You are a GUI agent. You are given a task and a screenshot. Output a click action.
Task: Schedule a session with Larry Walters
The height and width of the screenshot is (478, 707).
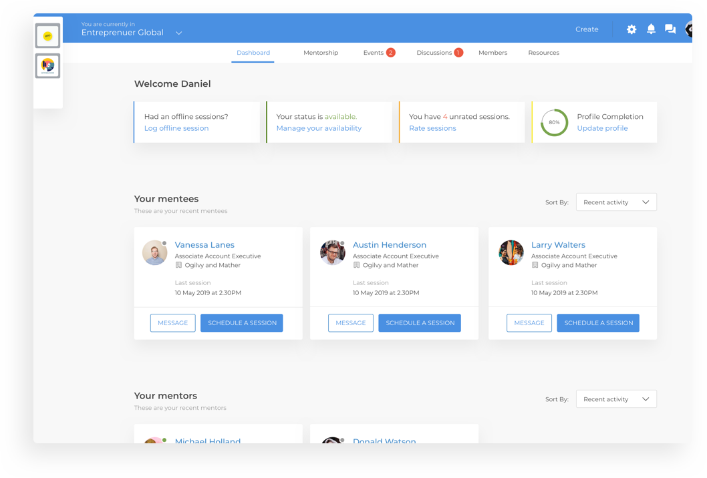[x=598, y=323]
